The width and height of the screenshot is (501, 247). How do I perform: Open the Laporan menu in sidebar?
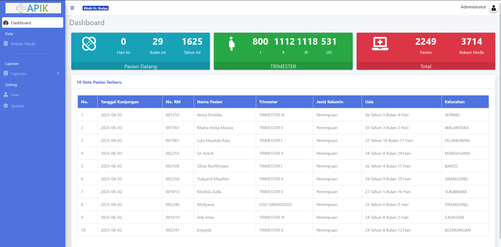(18, 74)
